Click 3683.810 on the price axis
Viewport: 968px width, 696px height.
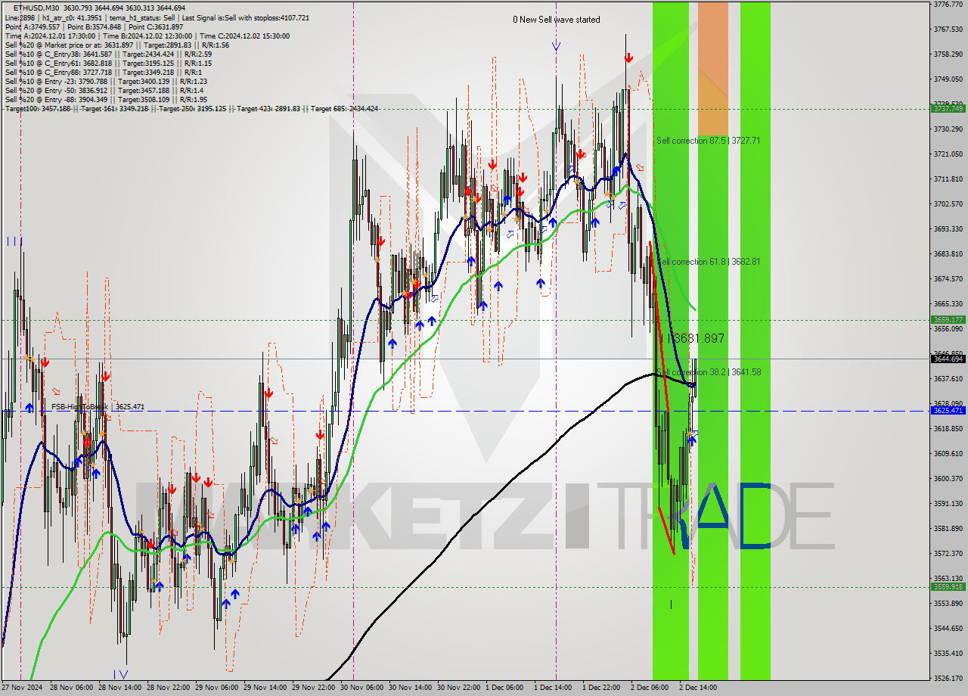(948, 253)
